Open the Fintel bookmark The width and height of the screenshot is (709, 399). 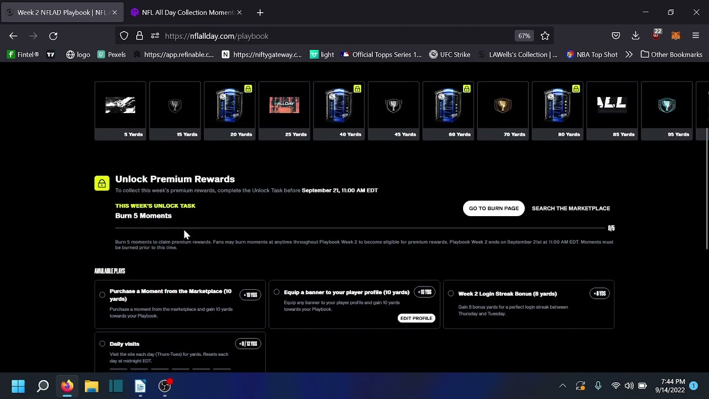[23, 54]
